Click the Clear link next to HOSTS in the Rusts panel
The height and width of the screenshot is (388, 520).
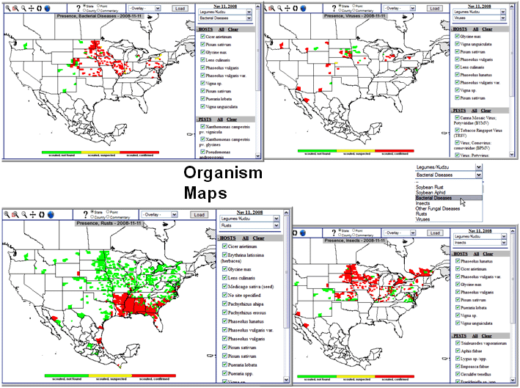(260, 238)
